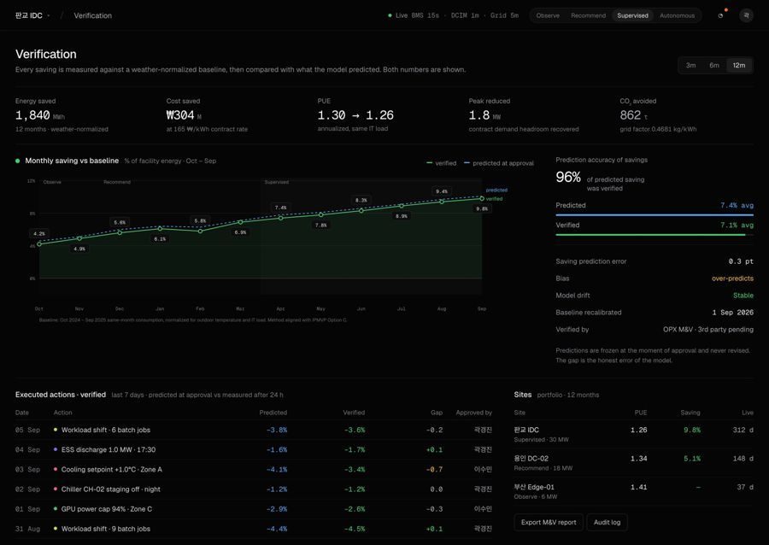
Task: Click the GPU power cap green dot
Action: 56,509
